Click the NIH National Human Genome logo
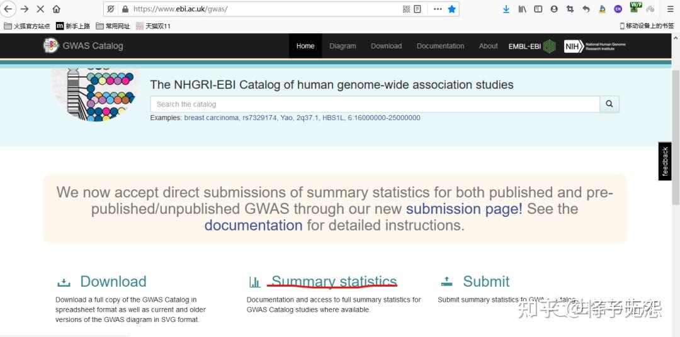Screen dimensions: 680x337 595,46
